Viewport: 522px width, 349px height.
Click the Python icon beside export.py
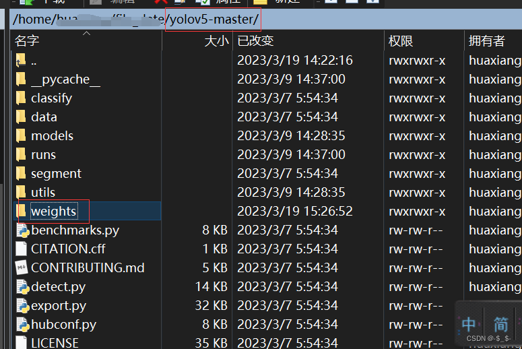coord(23,306)
